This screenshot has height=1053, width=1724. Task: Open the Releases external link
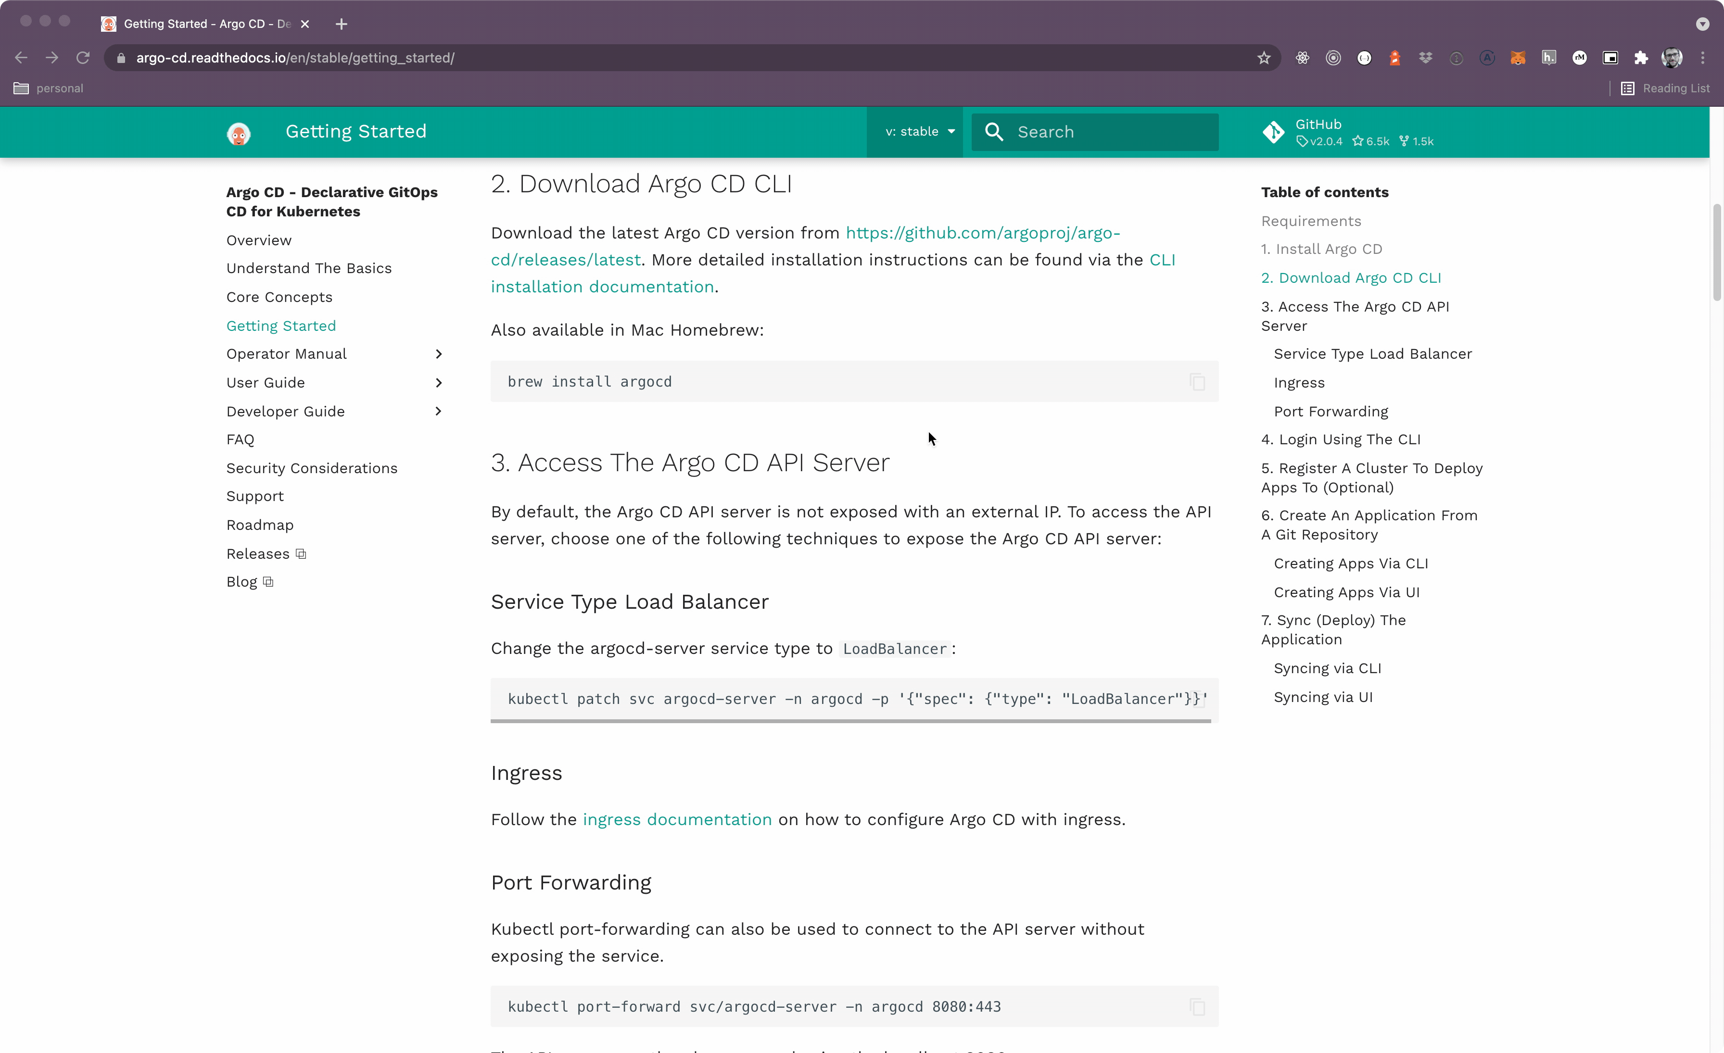tap(266, 554)
